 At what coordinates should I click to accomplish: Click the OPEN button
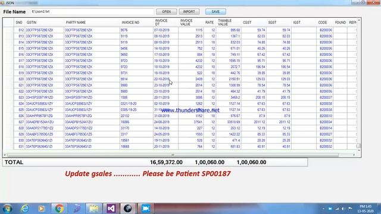(x=166, y=12)
